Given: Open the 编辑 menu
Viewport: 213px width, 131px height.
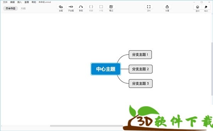Looking at the screenshot, I should pos(12,2).
